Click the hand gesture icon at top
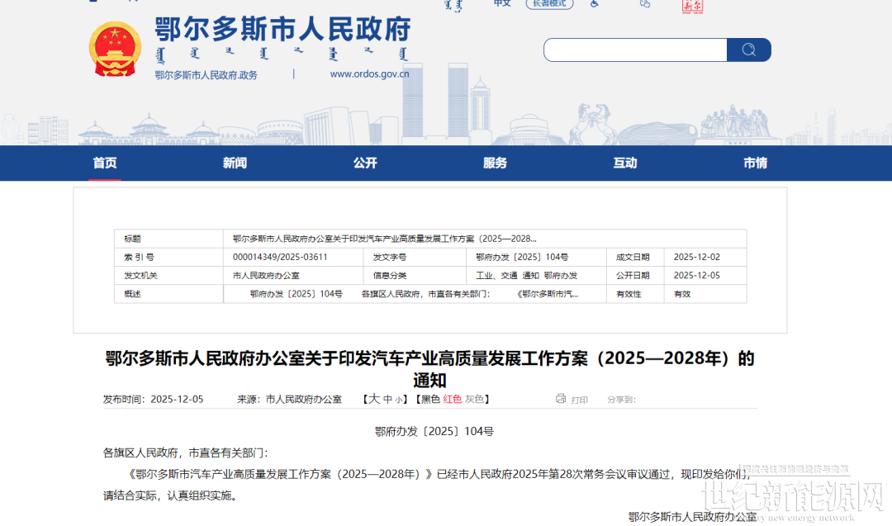This screenshot has height=526, width=892. (645, 3)
